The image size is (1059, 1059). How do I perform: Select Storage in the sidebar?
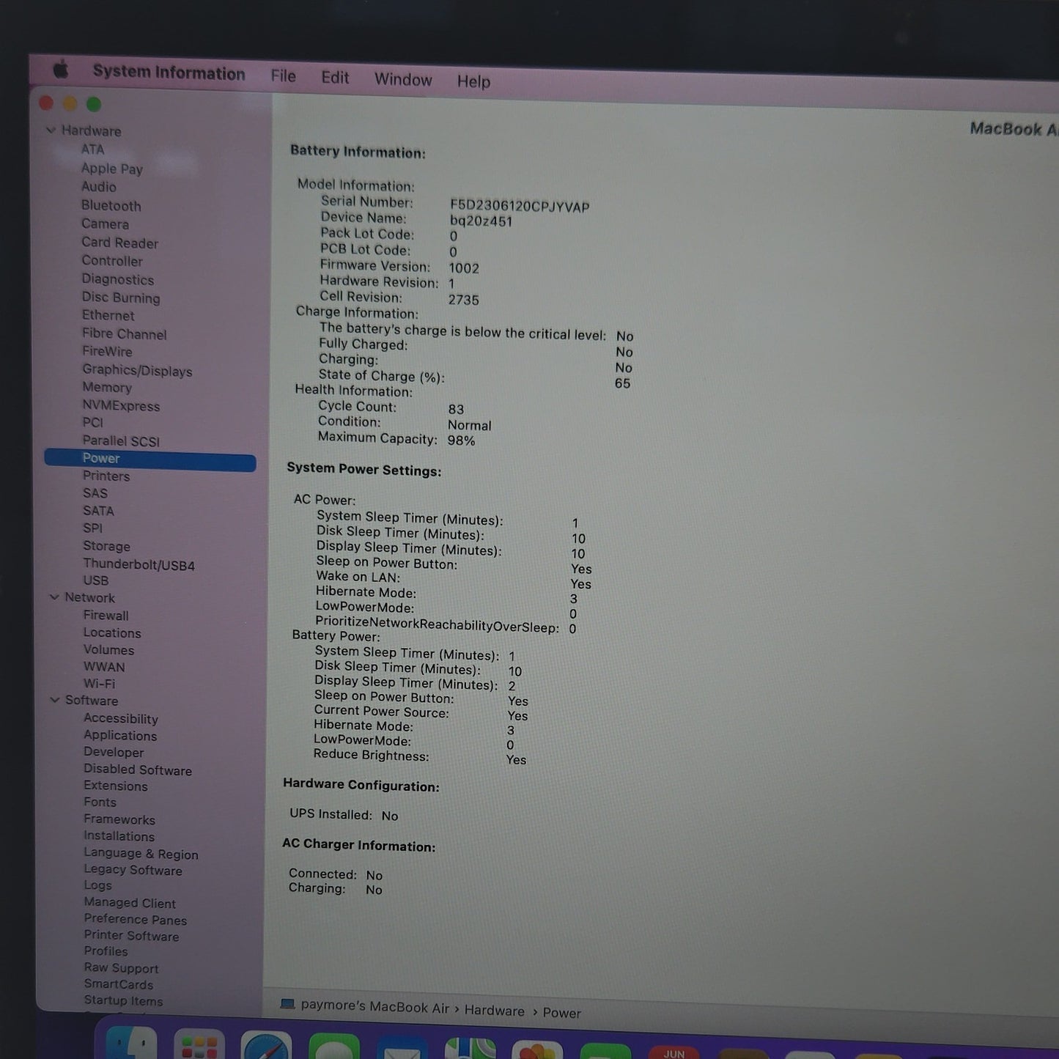click(106, 546)
